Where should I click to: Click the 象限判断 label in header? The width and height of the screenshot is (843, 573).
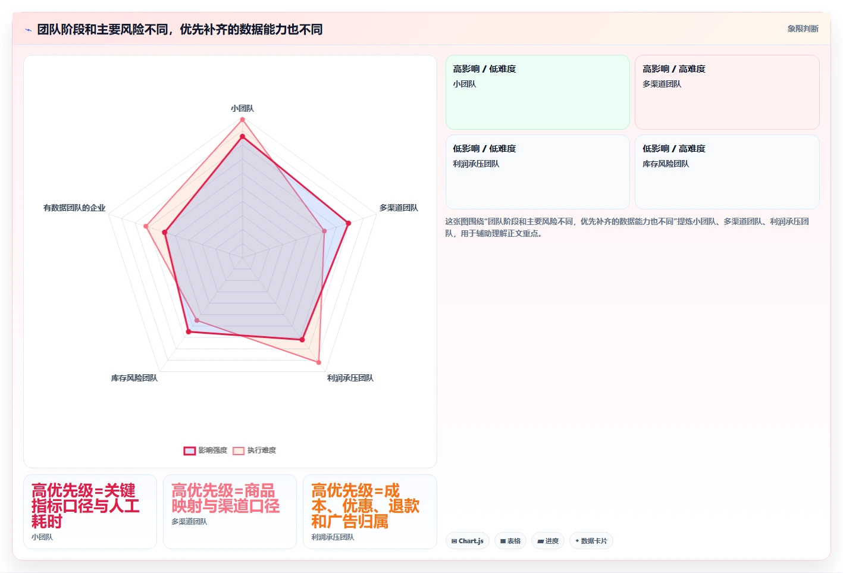(803, 29)
